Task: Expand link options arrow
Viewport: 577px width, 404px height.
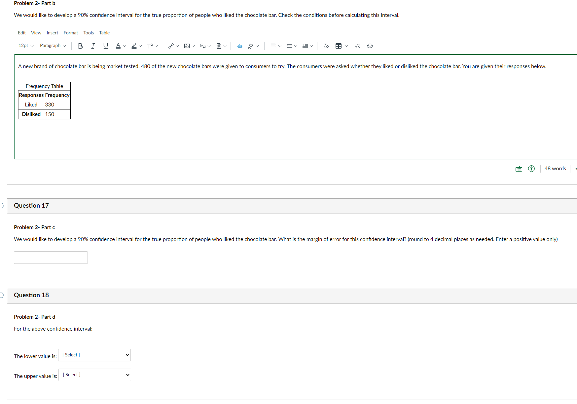Action: point(177,46)
